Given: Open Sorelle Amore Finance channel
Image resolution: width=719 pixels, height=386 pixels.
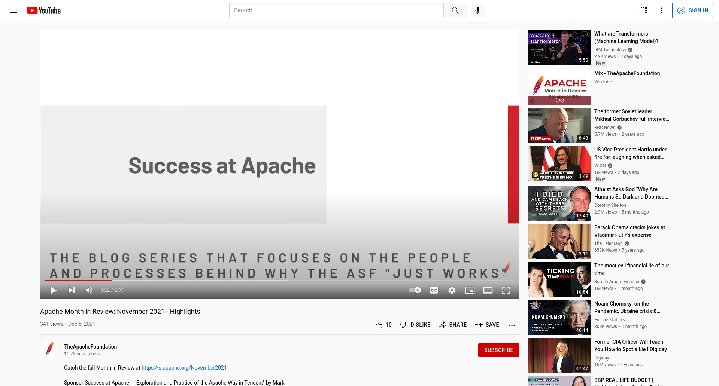Looking at the screenshot, I should [616, 282].
